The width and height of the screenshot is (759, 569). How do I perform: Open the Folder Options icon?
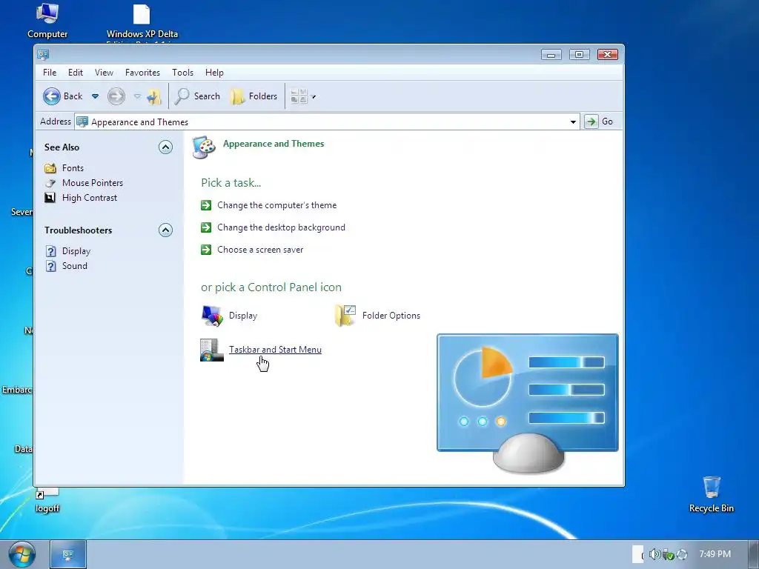tap(345, 316)
